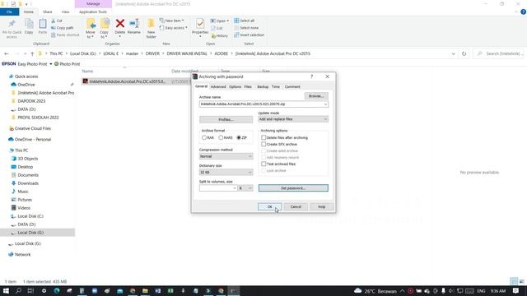This screenshot has width=527, height=296.
Task: Select Downloads in the navigation pane
Action: 28,183
